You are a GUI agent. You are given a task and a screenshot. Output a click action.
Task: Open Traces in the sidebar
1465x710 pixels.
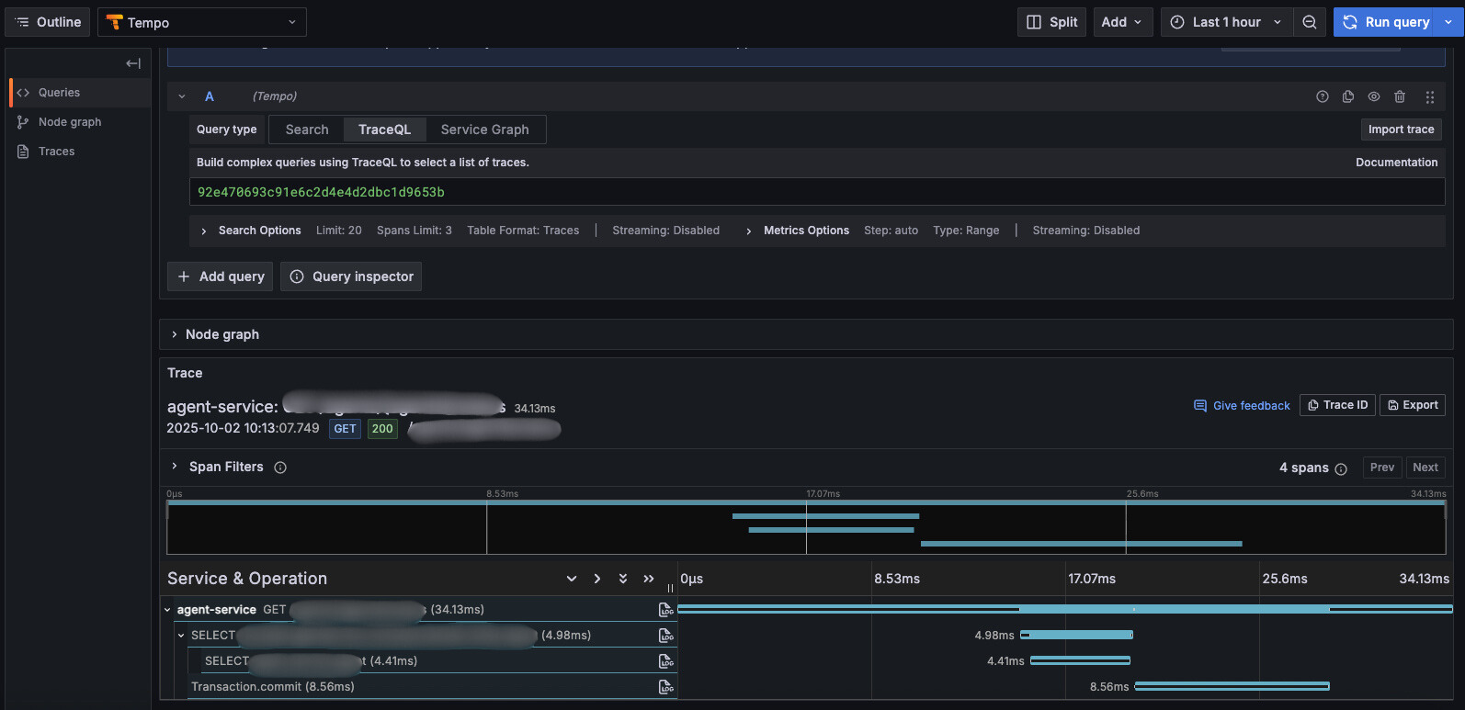click(x=56, y=152)
